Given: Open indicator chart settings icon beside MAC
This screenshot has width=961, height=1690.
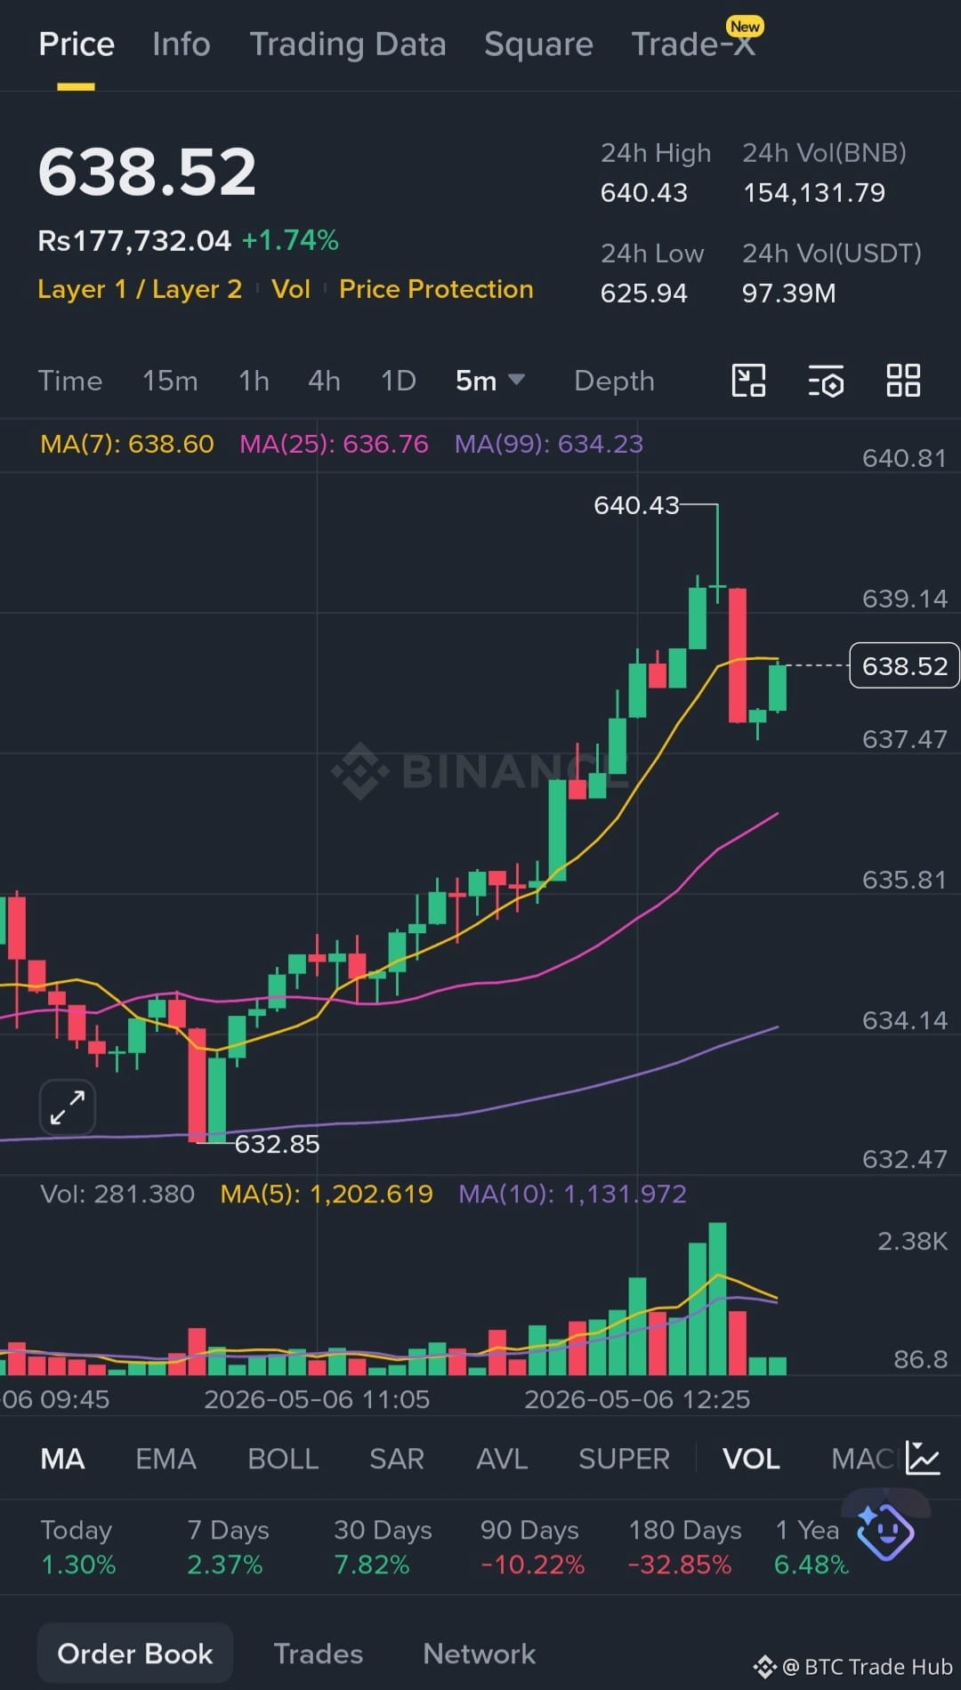Looking at the screenshot, I should tap(923, 1458).
